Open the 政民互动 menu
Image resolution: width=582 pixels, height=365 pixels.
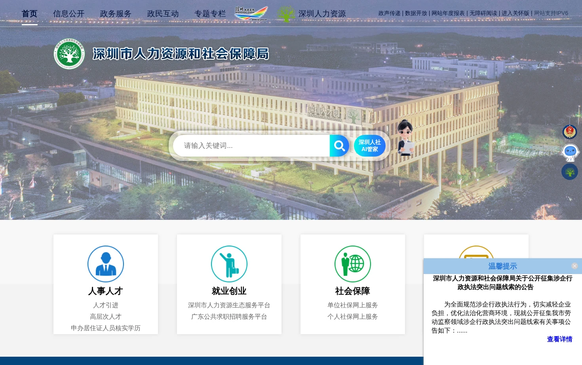click(163, 14)
